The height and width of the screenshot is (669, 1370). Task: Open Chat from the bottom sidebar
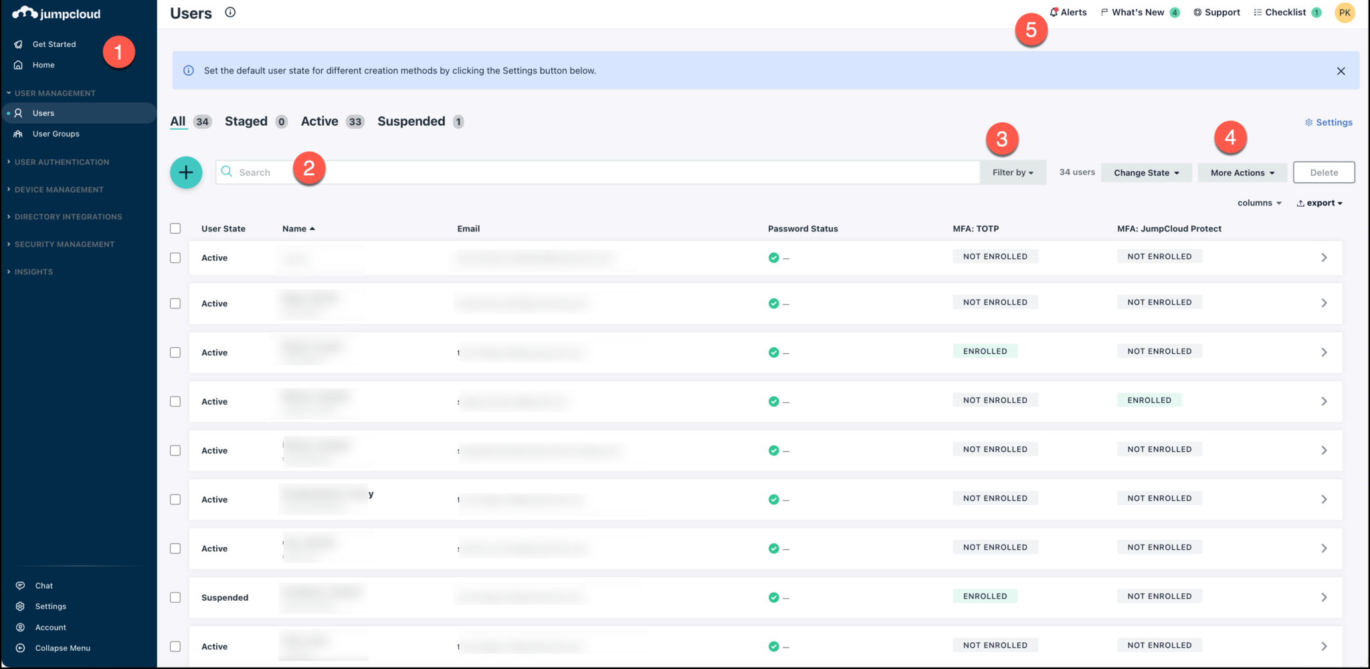click(43, 585)
